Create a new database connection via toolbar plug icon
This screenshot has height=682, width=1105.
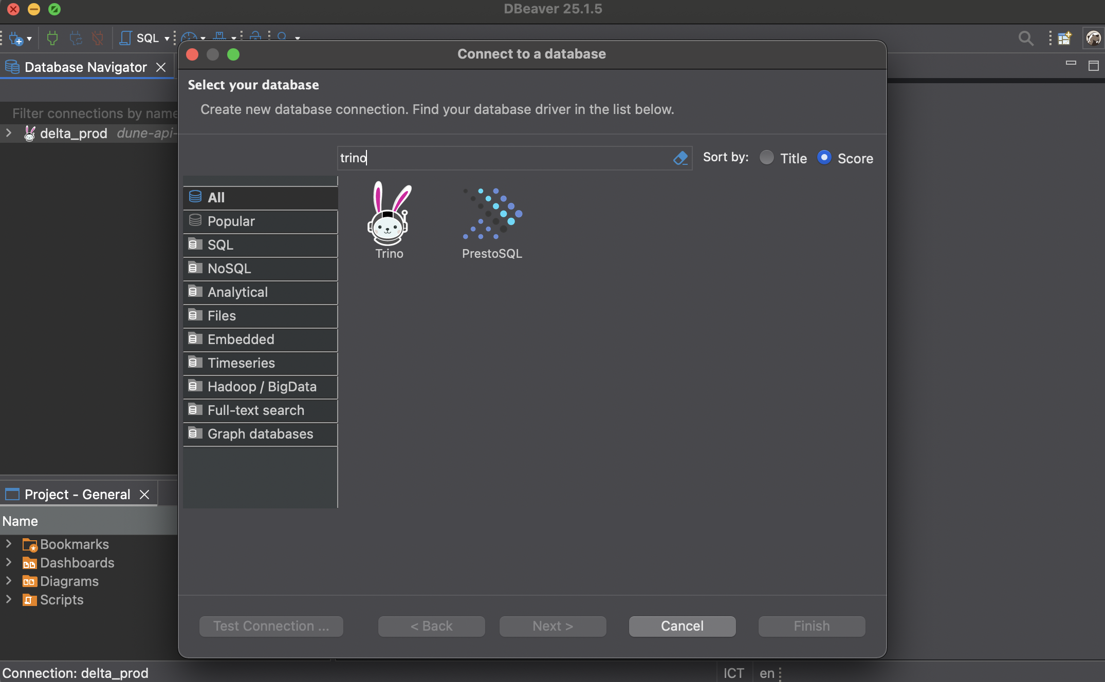[x=17, y=38]
